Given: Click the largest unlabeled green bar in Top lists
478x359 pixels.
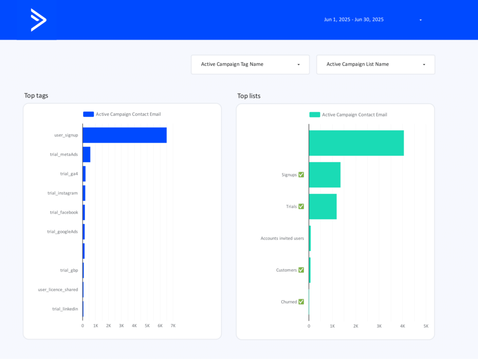Looking at the screenshot, I should (x=356, y=143).
